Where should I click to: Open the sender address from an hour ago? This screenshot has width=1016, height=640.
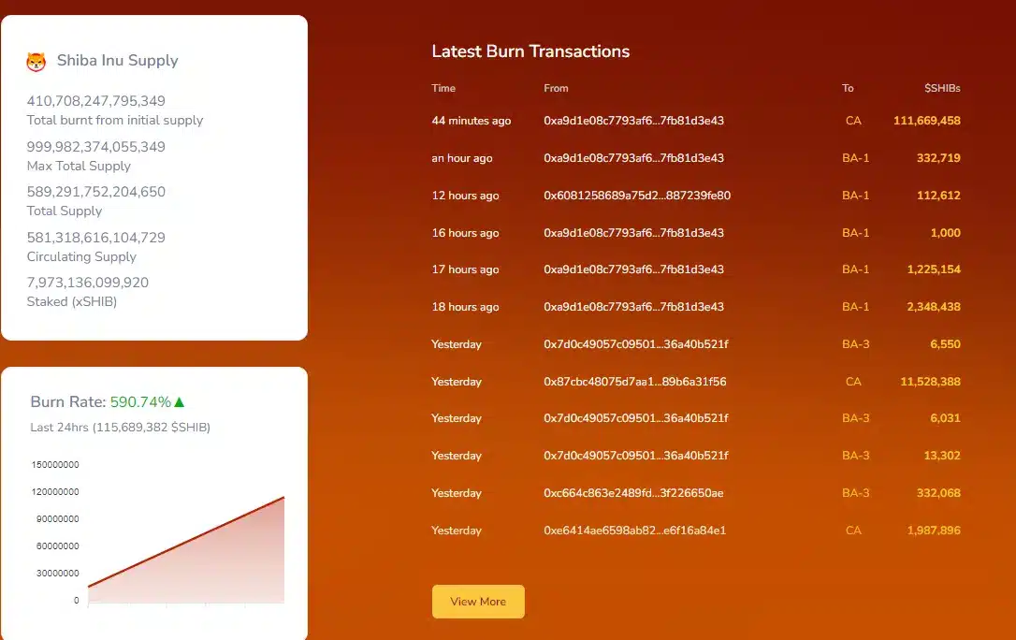[633, 158]
